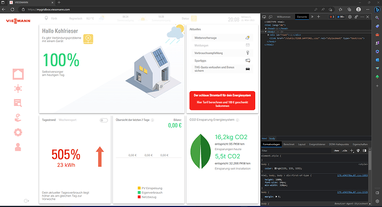The image size is (382, 207).
Task: Open the home dashboard sidebar icon
Action: (18, 74)
